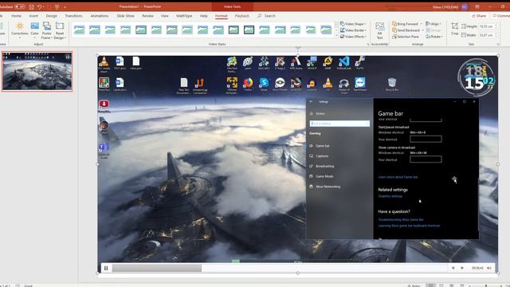This screenshot has width=510, height=287.
Task: Step the video forward
Action: (462, 268)
